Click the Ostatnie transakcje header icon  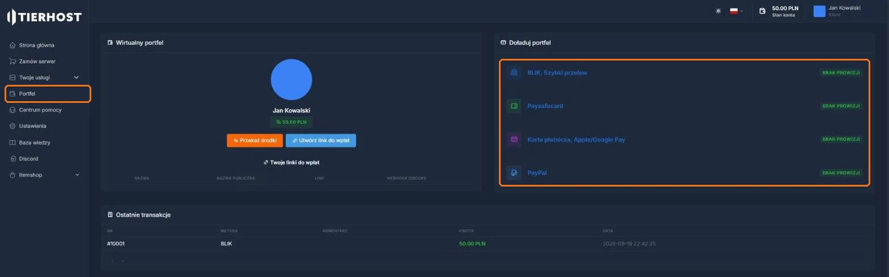pos(110,215)
